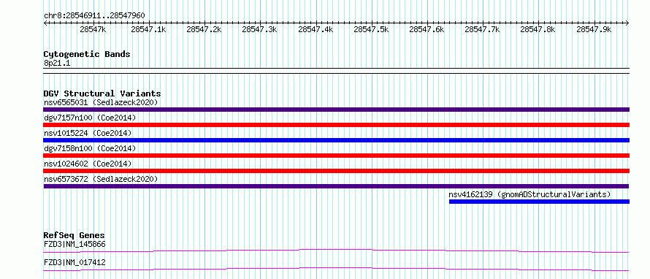
Task: Click the 28547k ruler tick label
Action: pos(93,29)
